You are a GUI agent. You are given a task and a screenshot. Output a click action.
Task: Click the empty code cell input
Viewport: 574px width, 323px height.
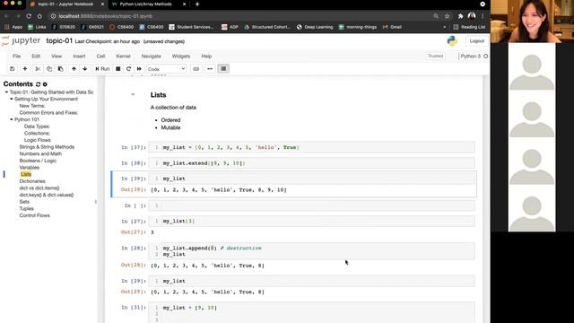[x=311, y=205]
